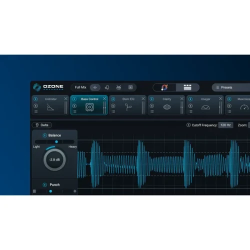Viewport: 250px width, 250px height.
Task: Click the Ozone Advanced logo
Action: [x=48, y=87]
